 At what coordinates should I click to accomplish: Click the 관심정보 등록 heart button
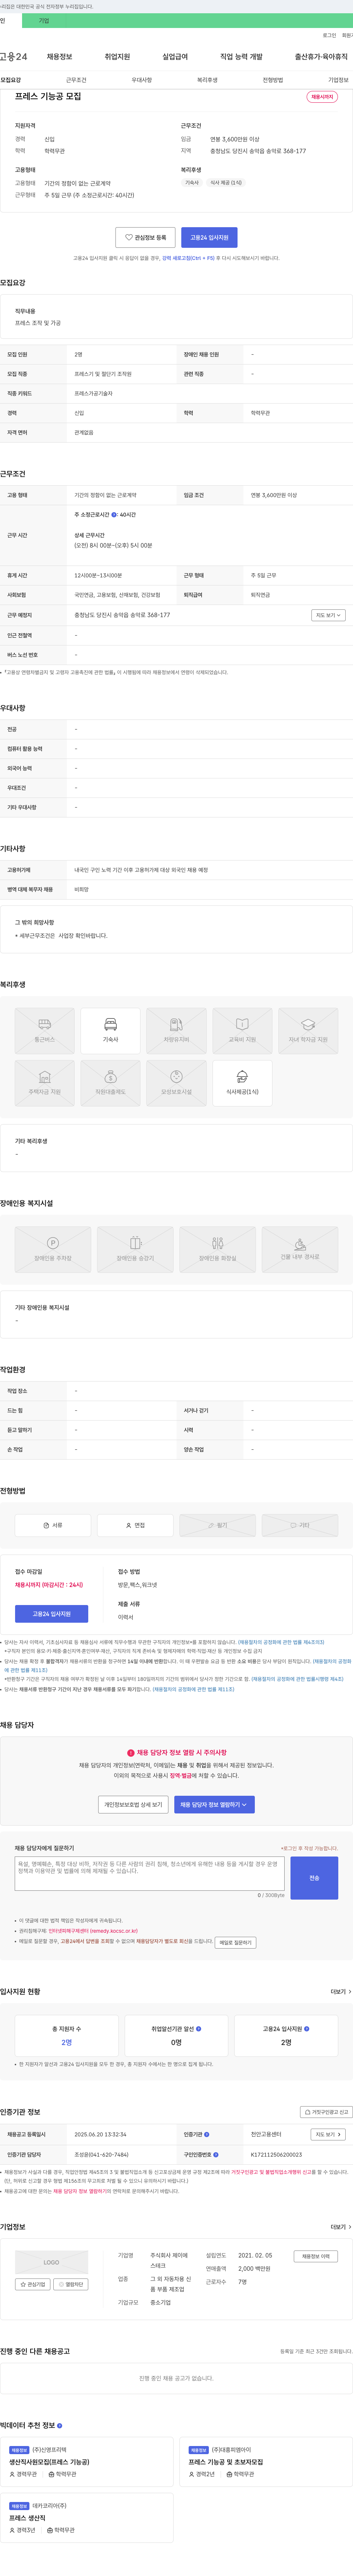(145, 238)
